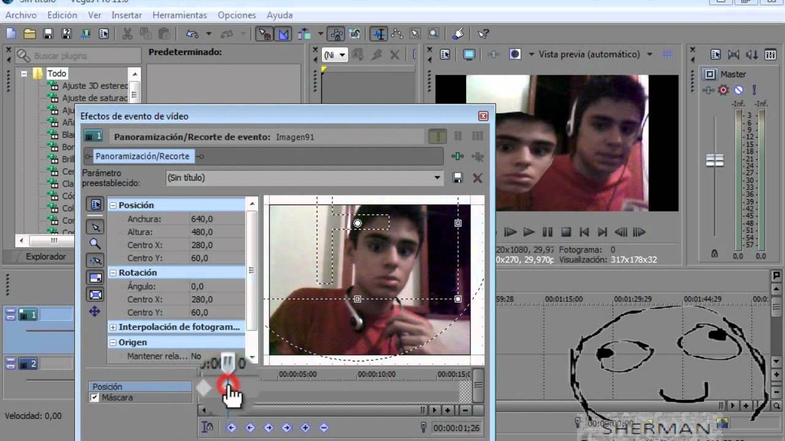Click the Master bus mute icon
The width and height of the screenshot is (785, 441).
click(x=739, y=90)
